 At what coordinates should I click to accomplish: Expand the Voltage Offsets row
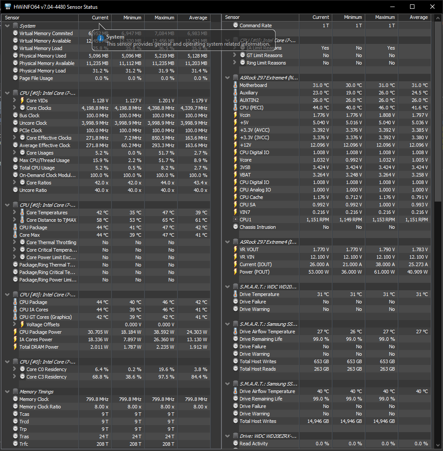15,324
